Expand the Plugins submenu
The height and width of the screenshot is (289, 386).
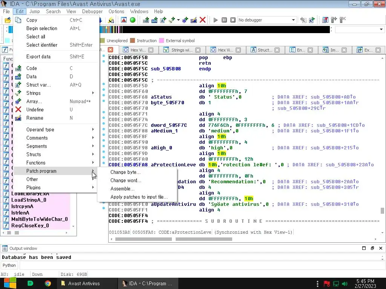93,187
